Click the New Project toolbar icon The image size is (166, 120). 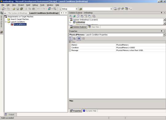click(x=3, y=9)
